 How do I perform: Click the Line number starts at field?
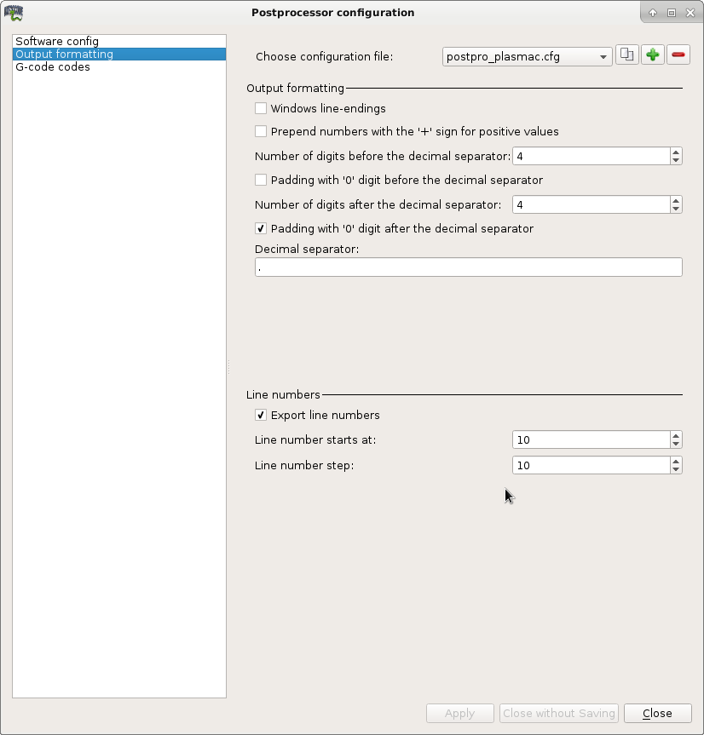pos(591,439)
